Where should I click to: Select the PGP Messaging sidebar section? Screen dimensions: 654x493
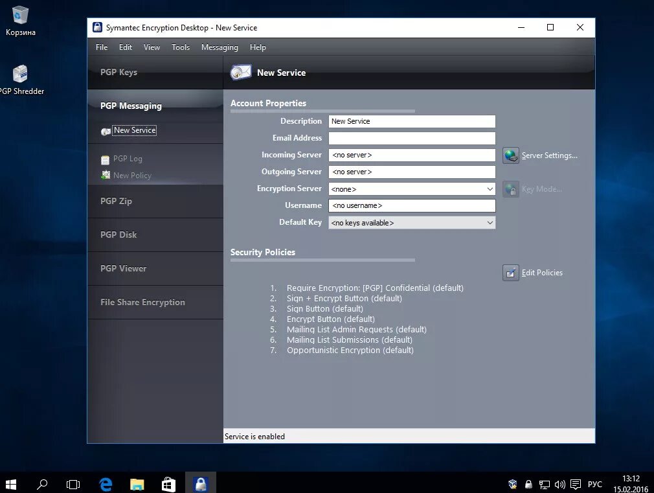tap(155, 106)
